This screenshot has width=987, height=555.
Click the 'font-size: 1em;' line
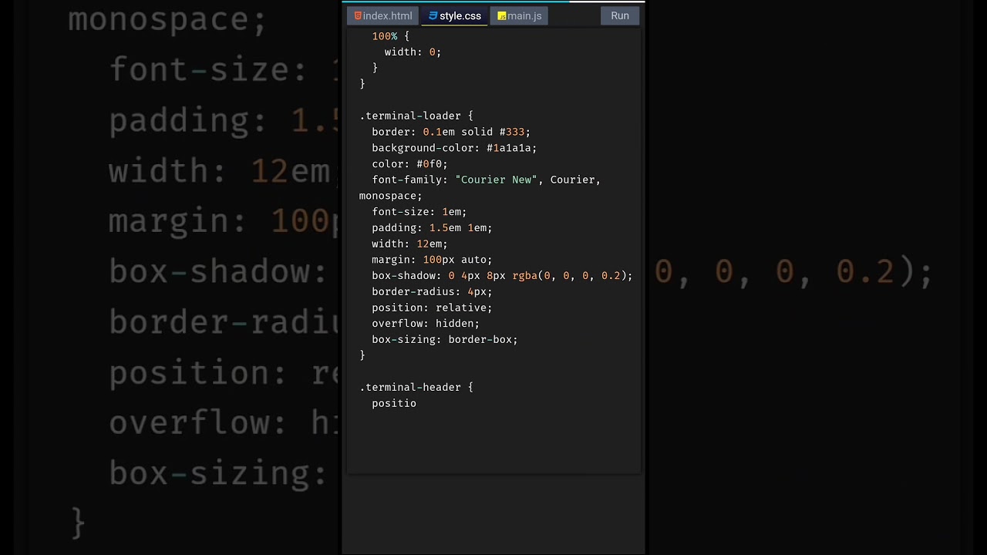point(419,212)
